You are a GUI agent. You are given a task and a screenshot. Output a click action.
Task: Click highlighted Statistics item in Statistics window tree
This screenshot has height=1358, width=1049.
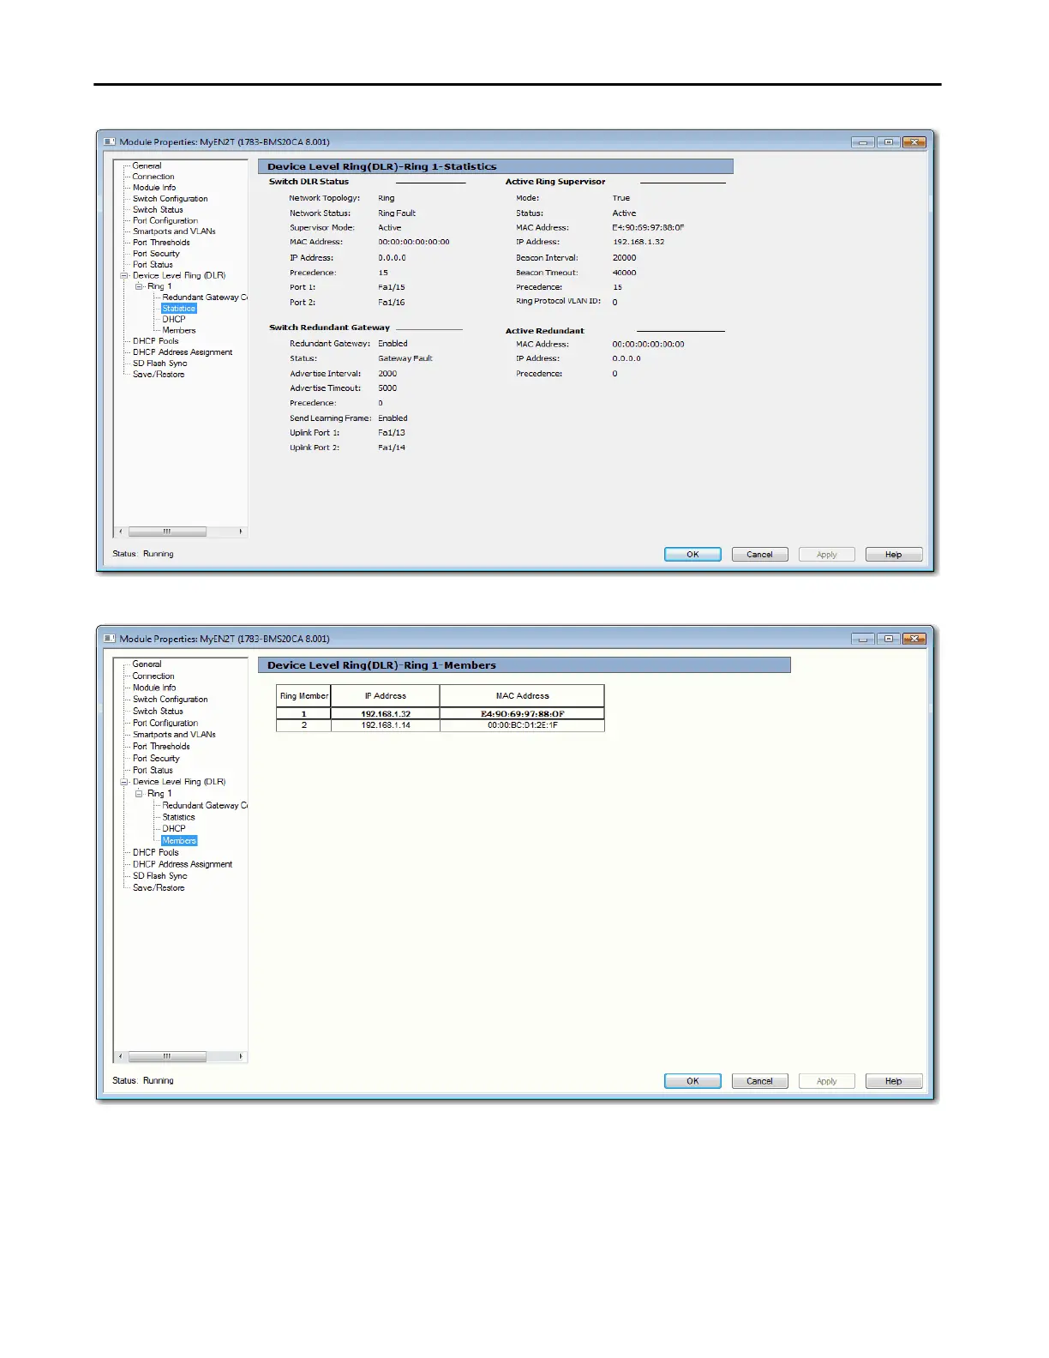click(179, 309)
